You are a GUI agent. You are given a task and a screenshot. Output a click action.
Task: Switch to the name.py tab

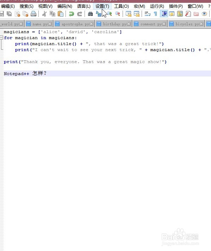(x=39, y=24)
